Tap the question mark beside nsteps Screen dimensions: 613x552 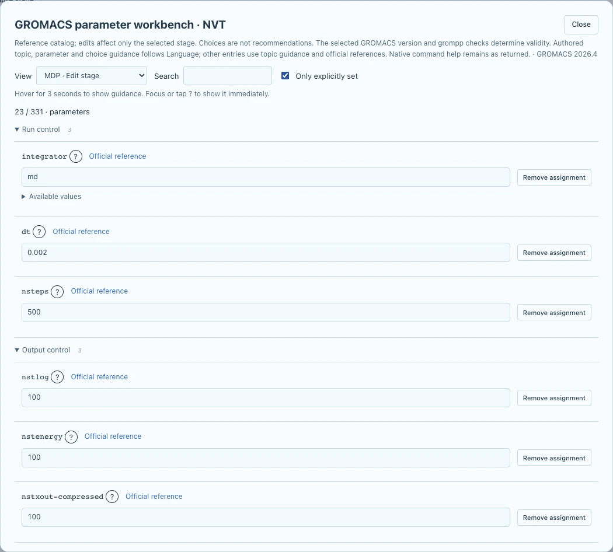57,291
